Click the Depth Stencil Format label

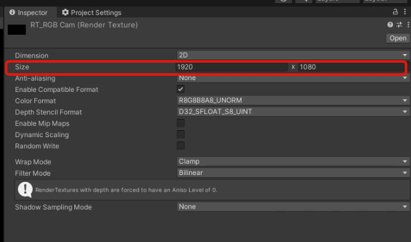click(x=48, y=112)
